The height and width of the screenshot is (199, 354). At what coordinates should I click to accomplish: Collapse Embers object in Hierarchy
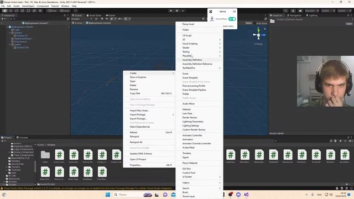(10, 33)
